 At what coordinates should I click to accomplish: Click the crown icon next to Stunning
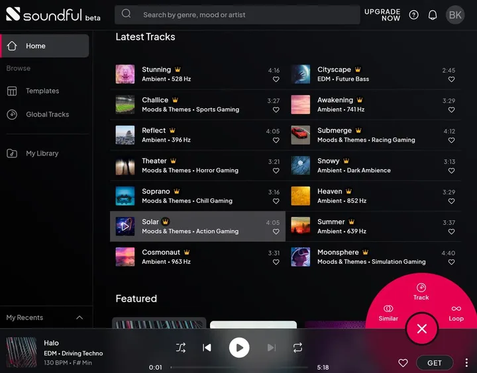coord(178,69)
